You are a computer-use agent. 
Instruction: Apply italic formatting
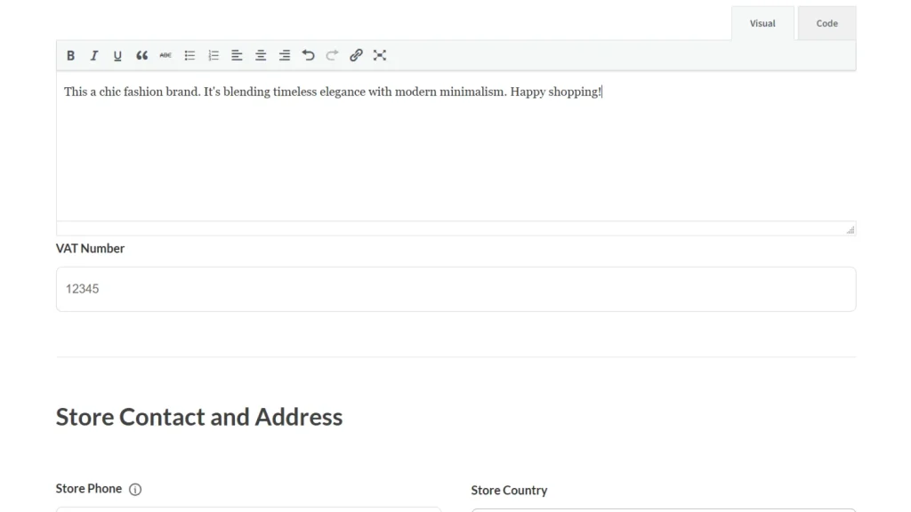point(94,55)
